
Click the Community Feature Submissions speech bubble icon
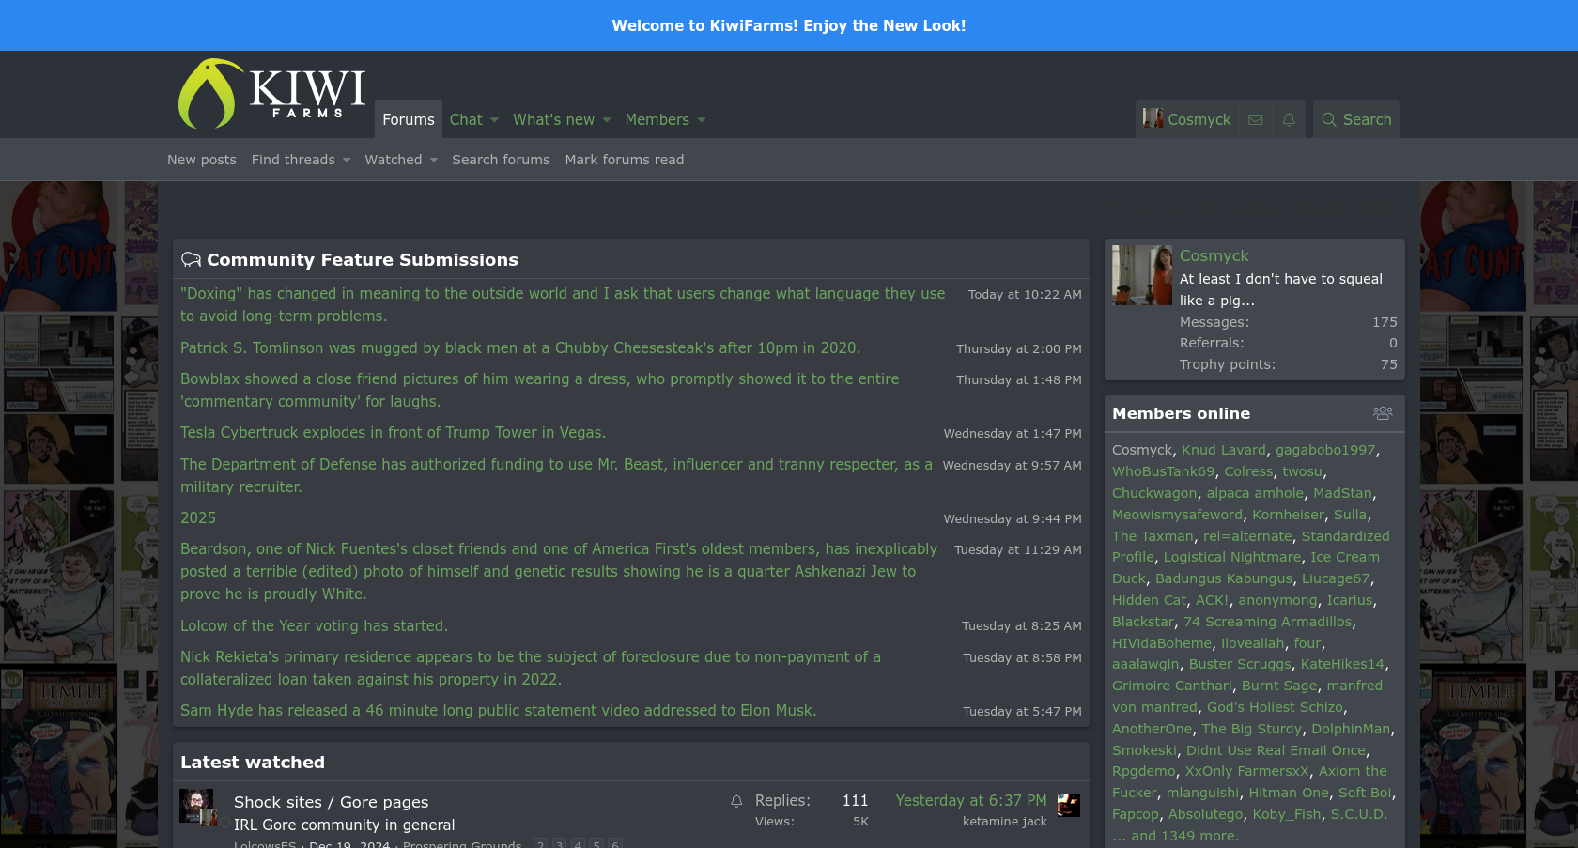(x=191, y=260)
